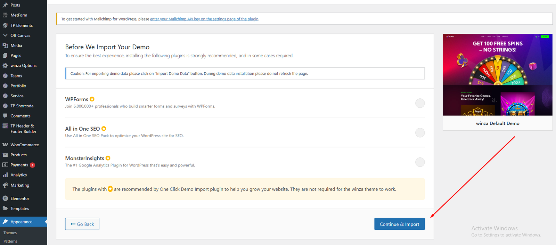This screenshot has height=245, width=556.
Task: Toggle the MonsterInsights plugin selection
Action: click(x=420, y=162)
